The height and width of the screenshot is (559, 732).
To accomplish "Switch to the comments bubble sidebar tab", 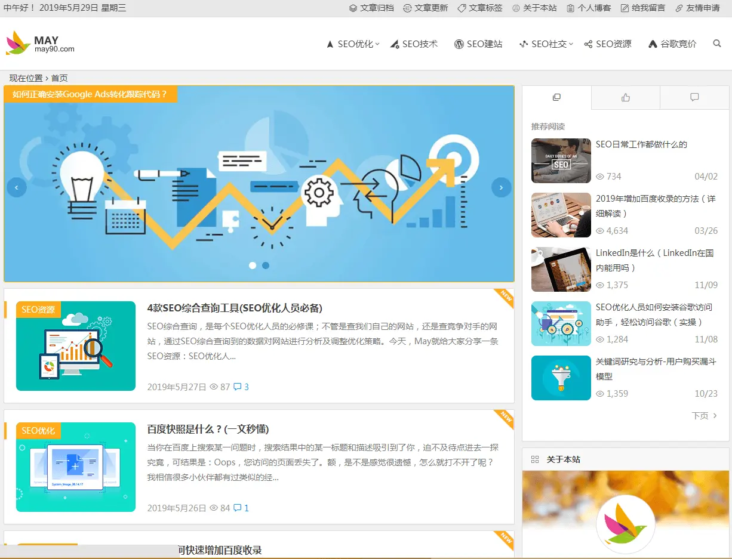I will point(694,97).
